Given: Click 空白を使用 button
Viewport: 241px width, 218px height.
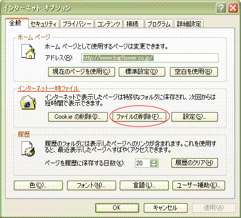Looking at the screenshot, I should pos(194,72).
